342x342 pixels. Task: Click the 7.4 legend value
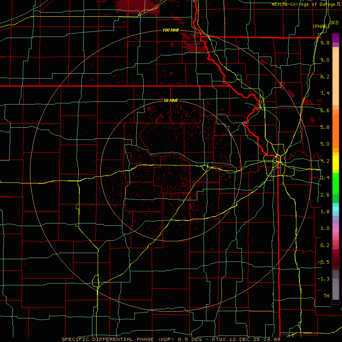(325, 93)
